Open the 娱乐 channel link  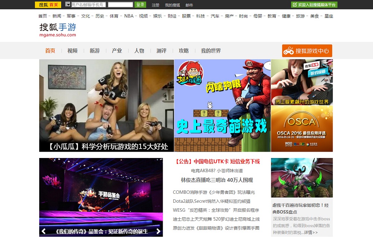158,16
